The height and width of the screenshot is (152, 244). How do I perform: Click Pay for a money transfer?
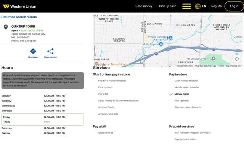(112, 81)
